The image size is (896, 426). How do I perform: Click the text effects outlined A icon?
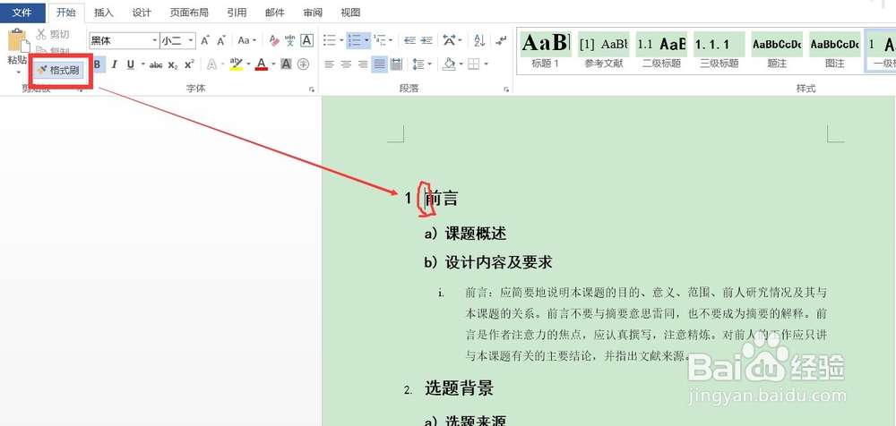211,64
